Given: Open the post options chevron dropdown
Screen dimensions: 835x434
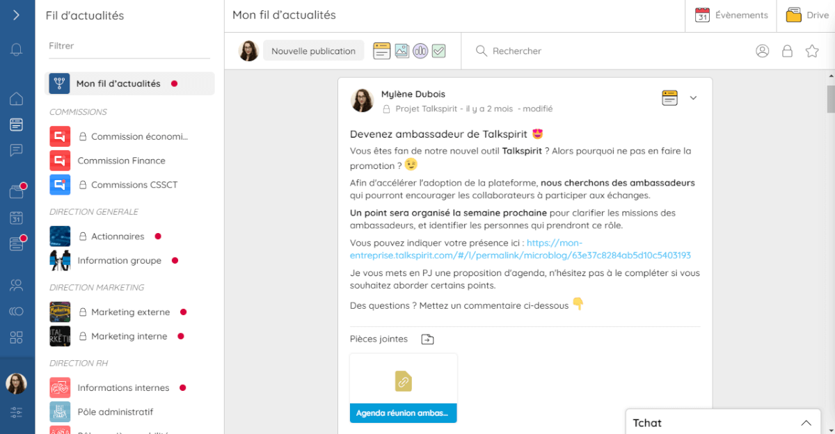Looking at the screenshot, I should 693,98.
